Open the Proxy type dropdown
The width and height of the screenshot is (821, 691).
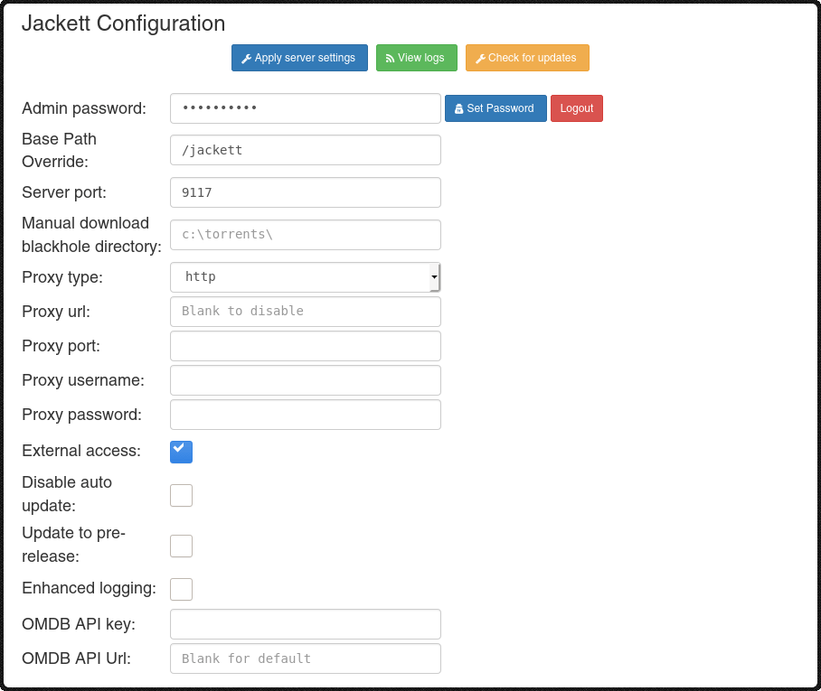click(x=305, y=277)
